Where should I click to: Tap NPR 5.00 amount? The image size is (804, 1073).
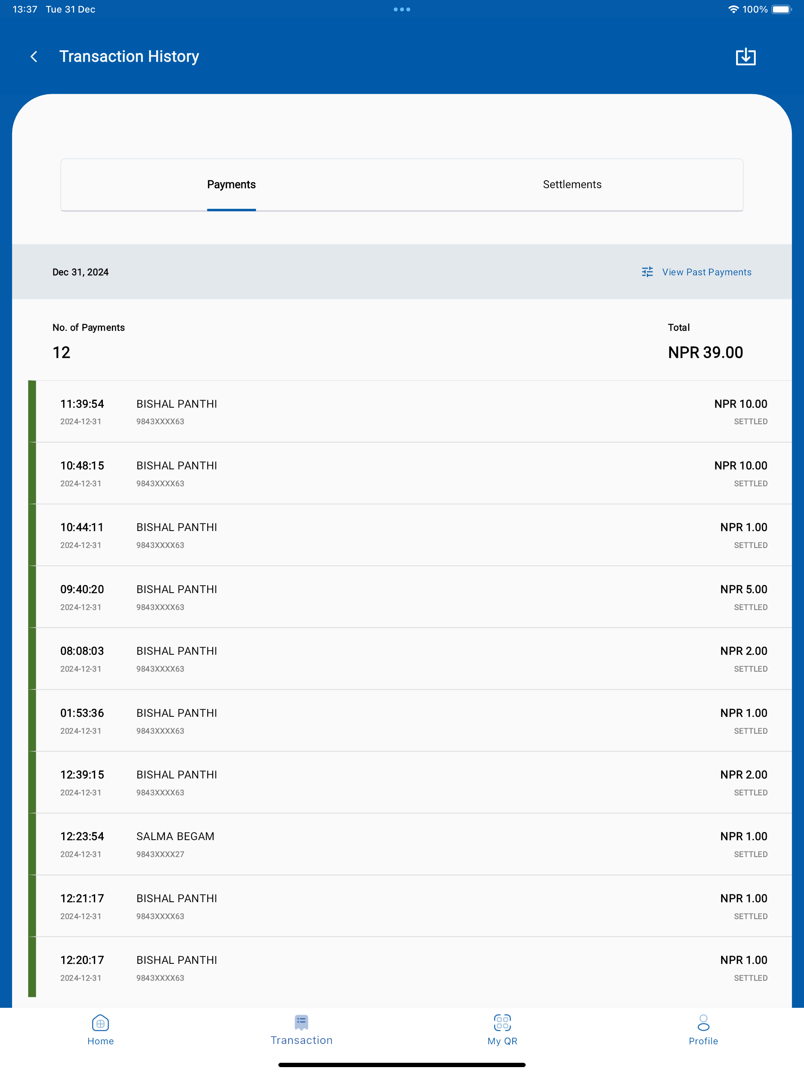click(744, 590)
